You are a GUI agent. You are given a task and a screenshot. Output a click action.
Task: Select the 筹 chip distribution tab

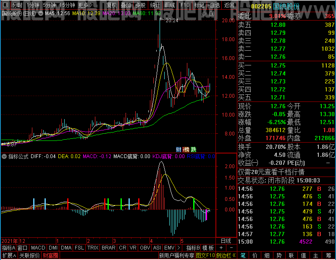(x=329, y=255)
